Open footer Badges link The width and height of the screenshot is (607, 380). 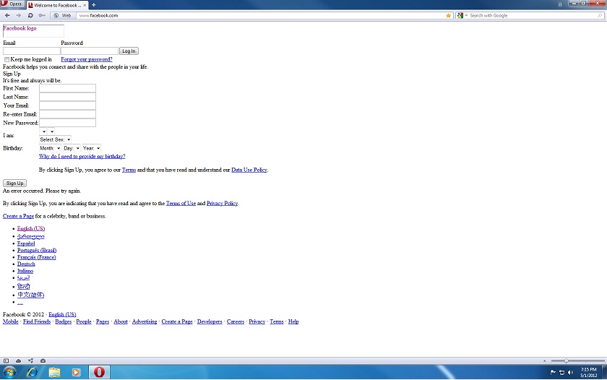tap(64, 321)
